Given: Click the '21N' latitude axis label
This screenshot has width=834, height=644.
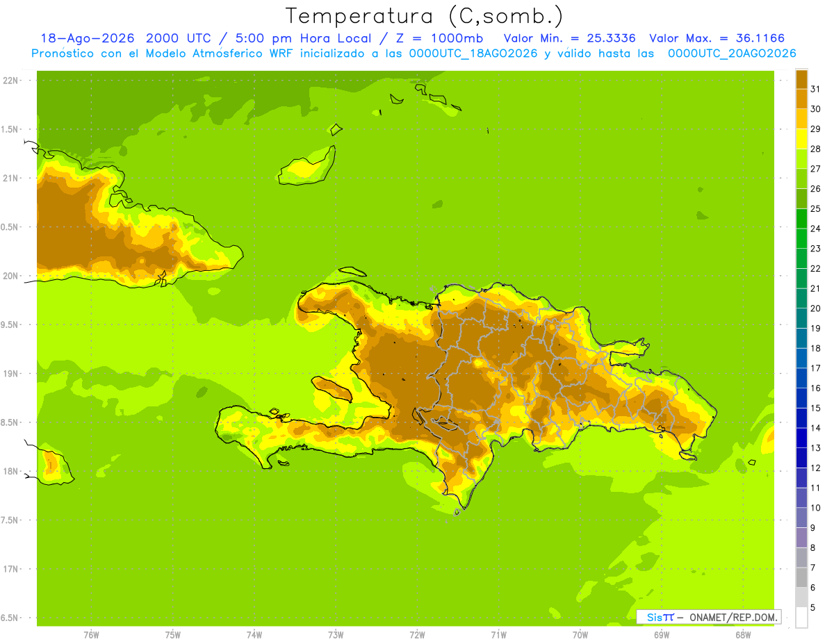Looking at the screenshot, I should click(12, 178).
